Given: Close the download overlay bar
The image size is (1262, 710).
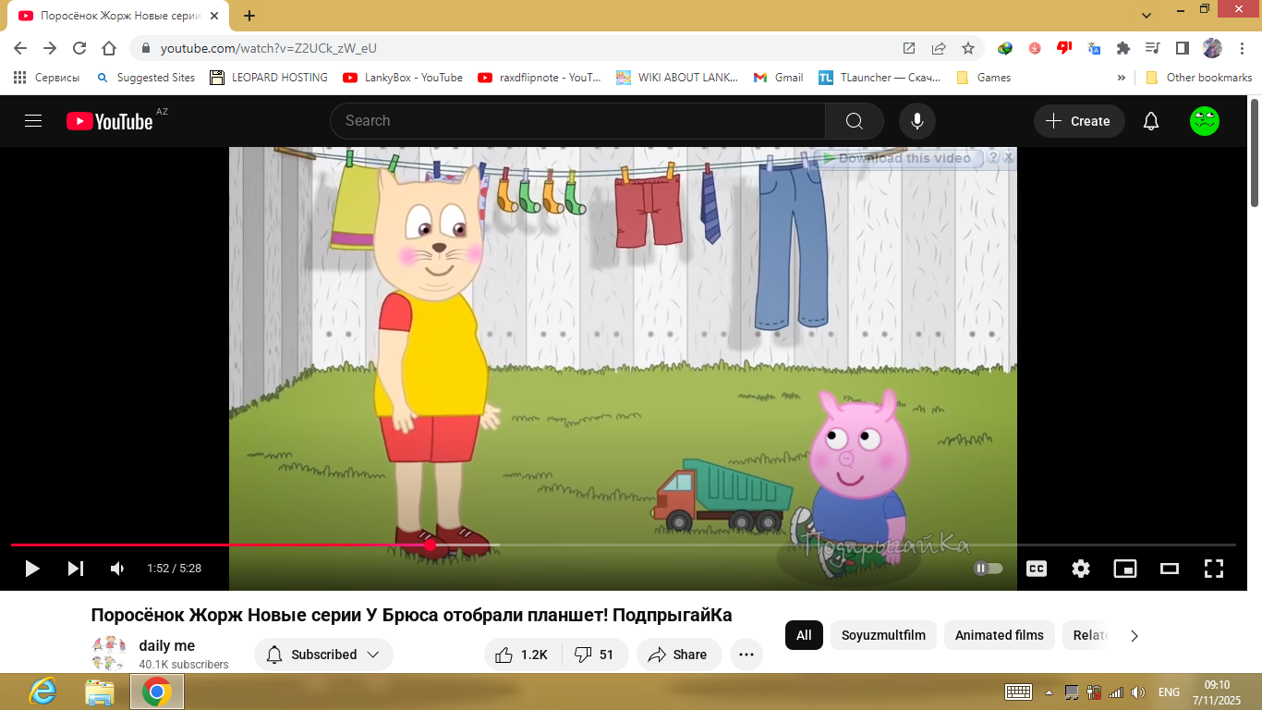Looking at the screenshot, I should (1009, 158).
